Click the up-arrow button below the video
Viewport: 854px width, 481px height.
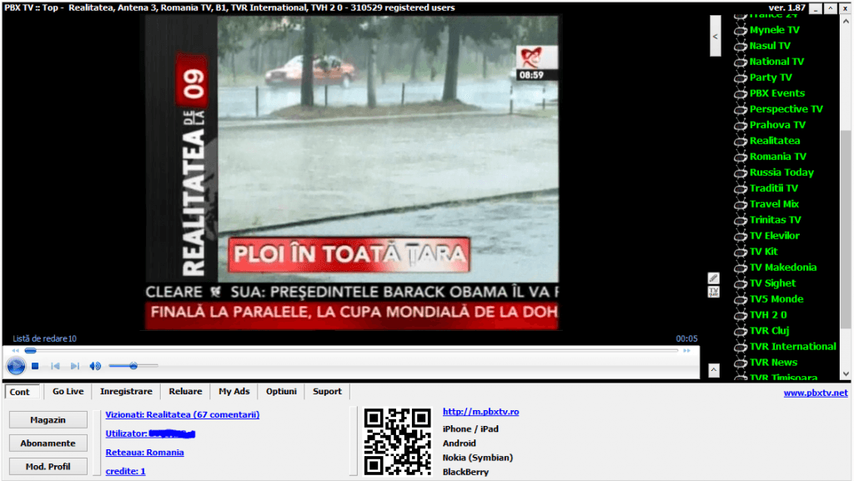pyautogui.click(x=714, y=370)
